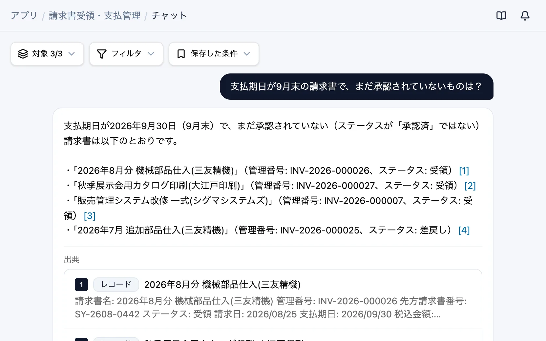Expand the 保存した条件 dropdown chevron
The height and width of the screenshot is (341, 546).
tap(247, 54)
